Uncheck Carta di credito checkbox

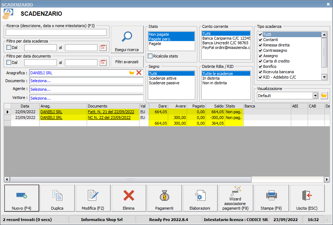point(261,61)
